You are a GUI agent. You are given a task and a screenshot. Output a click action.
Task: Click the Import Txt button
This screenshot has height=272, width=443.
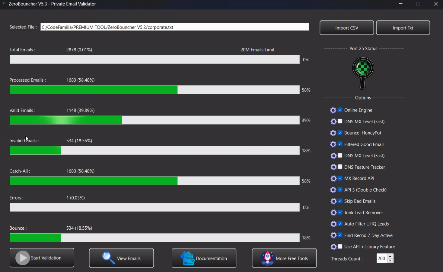(403, 28)
